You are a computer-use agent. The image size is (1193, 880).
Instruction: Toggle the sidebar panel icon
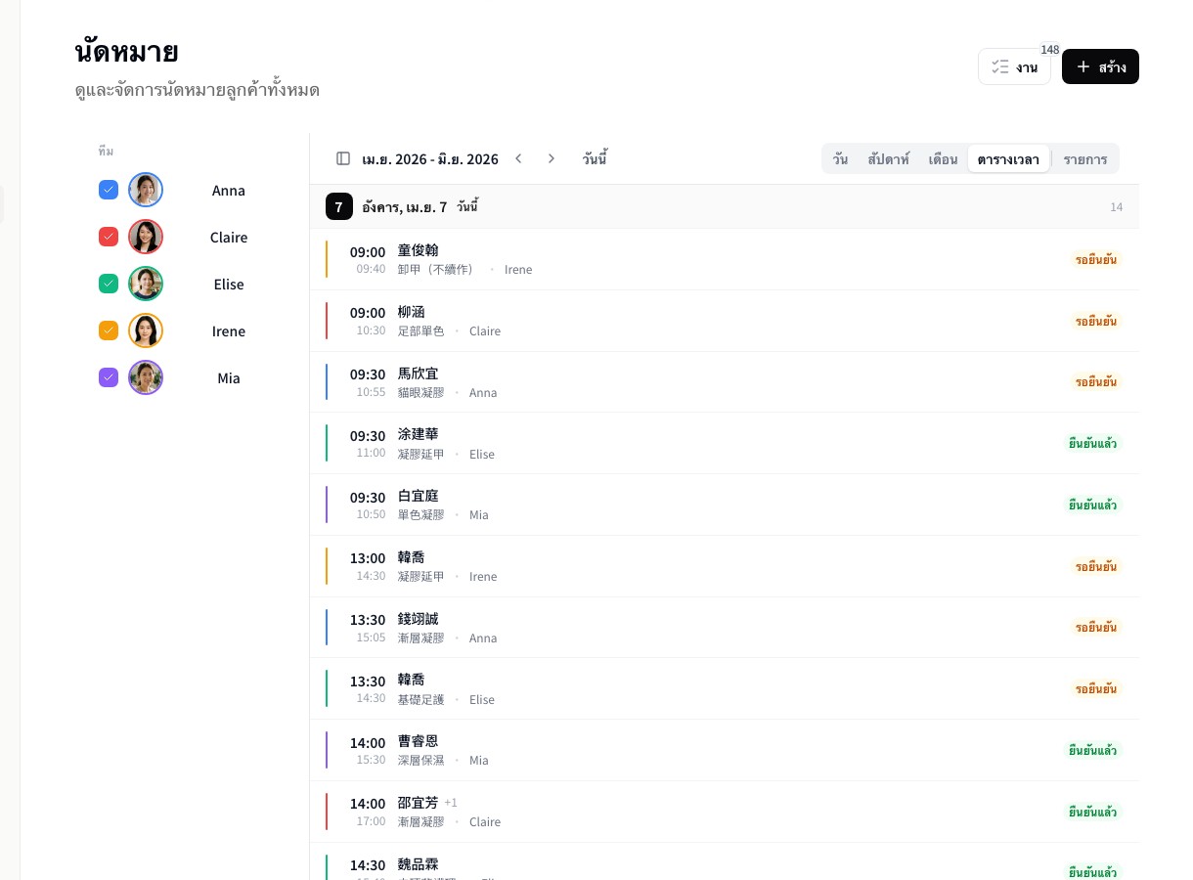343,158
